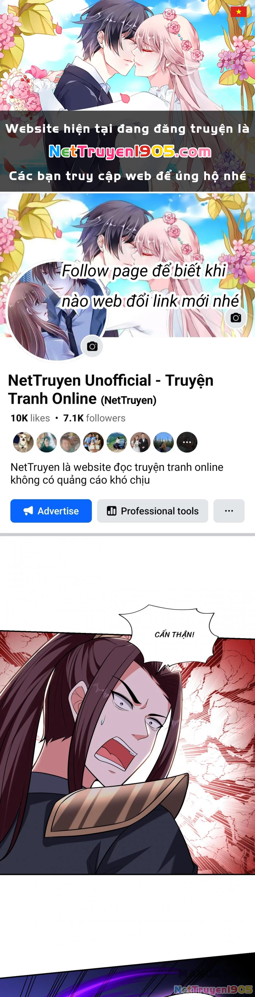Screen dimensions: 255x997
Task: Show more followers via dark ellipsis avatar
Action: click(x=187, y=442)
